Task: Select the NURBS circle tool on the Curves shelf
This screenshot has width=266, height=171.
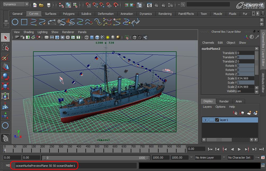Action: (15, 22)
